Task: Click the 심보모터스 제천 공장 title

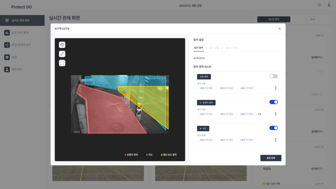Action: coord(190,5)
